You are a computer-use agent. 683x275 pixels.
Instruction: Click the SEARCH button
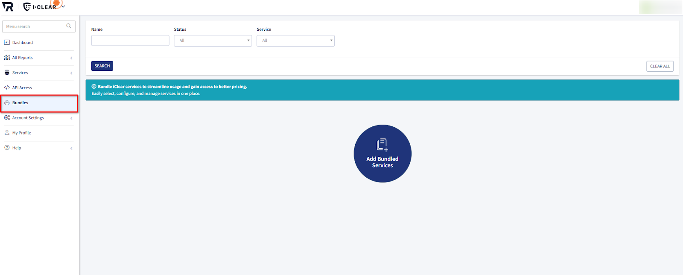tap(102, 66)
